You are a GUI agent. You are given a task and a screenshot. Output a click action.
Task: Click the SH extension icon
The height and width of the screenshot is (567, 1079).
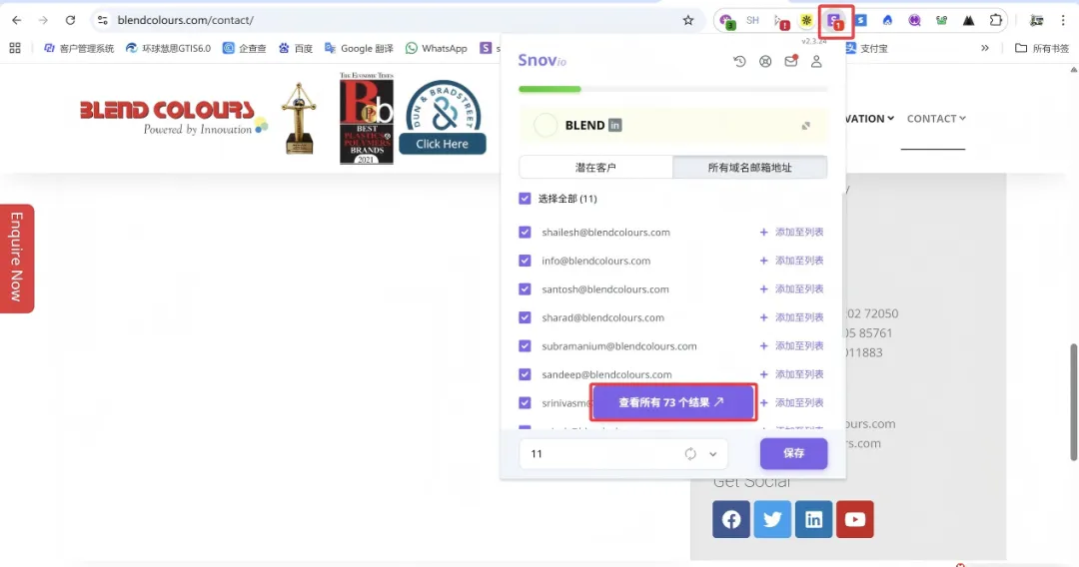(x=752, y=20)
